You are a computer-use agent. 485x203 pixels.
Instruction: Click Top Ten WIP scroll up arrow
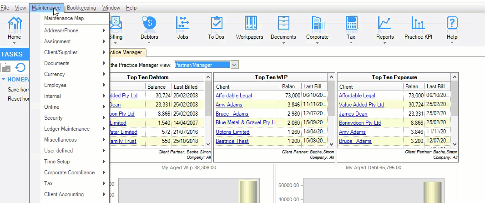(331, 77)
